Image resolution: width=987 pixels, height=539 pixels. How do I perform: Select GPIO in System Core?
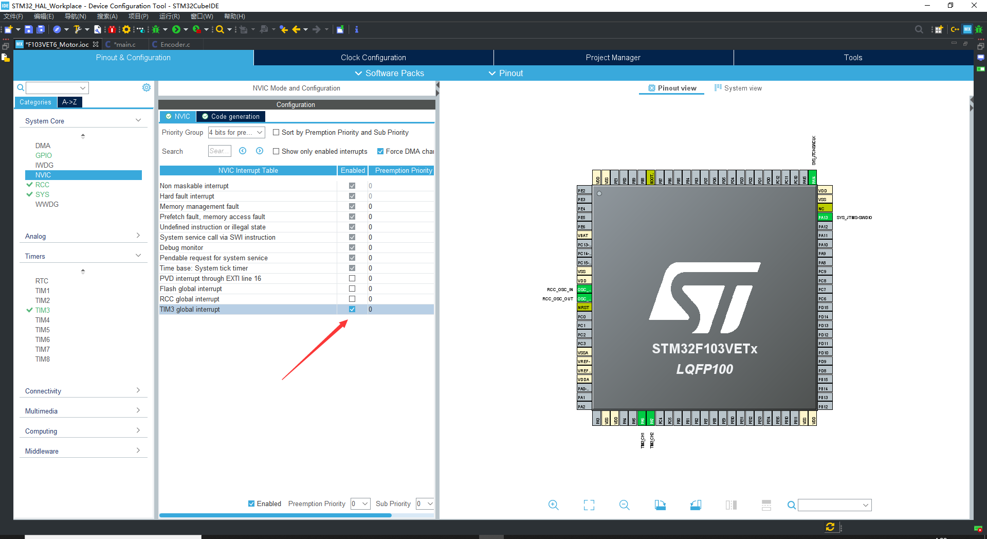pos(44,155)
